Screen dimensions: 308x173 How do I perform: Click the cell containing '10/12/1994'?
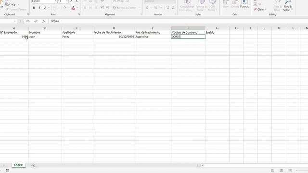pyautogui.click(x=114, y=37)
